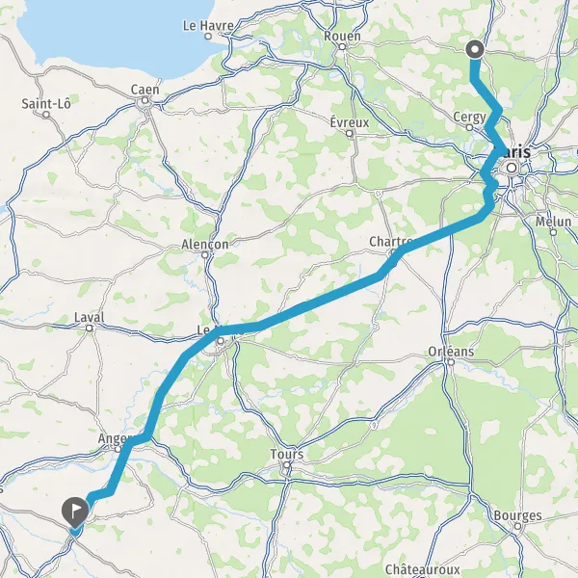The image size is (578, 578).
Task: Click the Orléans city marker
Action: (451, 362)
